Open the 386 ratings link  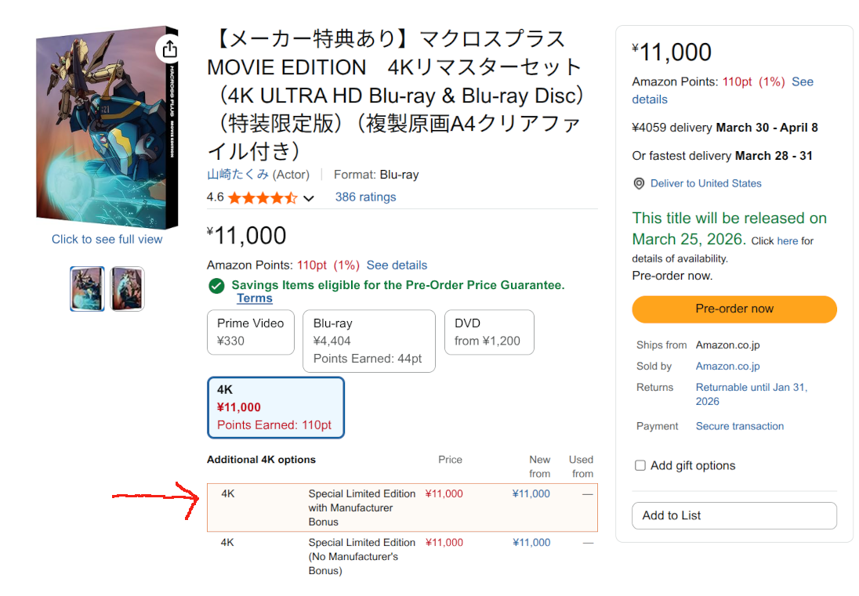pyautogui.click(x=365, y=197)
